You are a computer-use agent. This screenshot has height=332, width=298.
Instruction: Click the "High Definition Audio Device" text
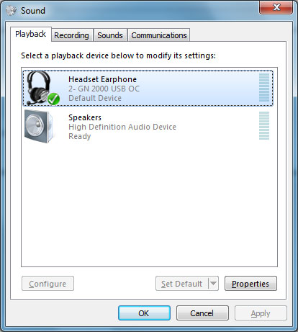click(x=122, y=127)
